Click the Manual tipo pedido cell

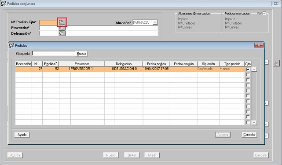click(232, 69)
